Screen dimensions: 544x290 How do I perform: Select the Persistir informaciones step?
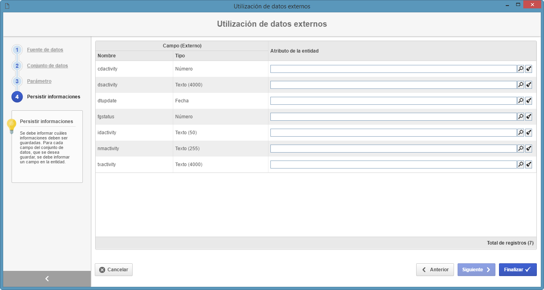tap(53, 97)
